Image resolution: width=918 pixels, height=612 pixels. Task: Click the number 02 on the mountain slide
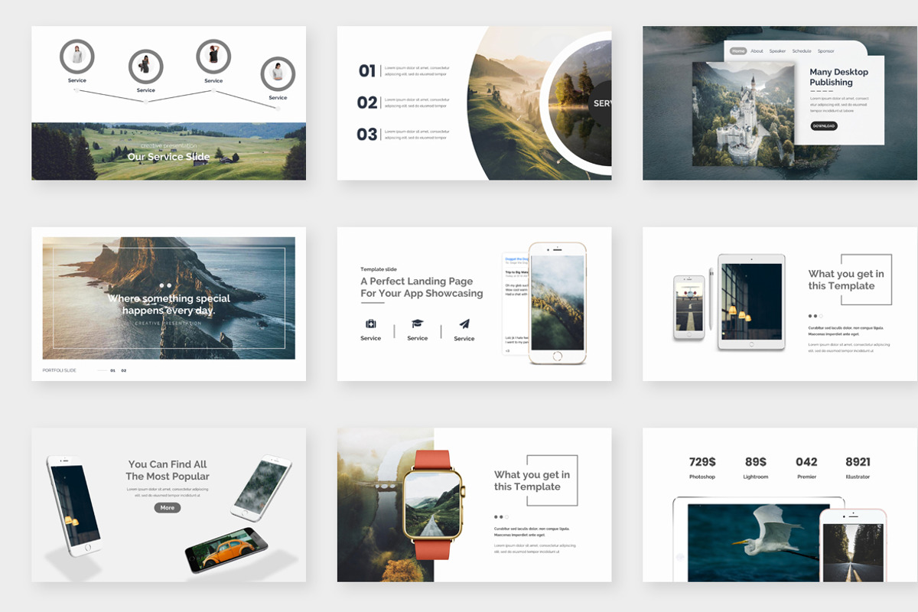(367, 103)
